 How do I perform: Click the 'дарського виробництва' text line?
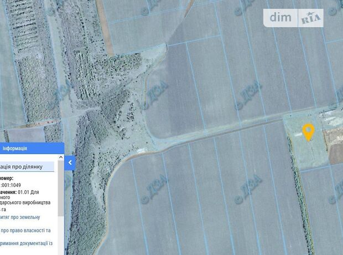point(29,202)
